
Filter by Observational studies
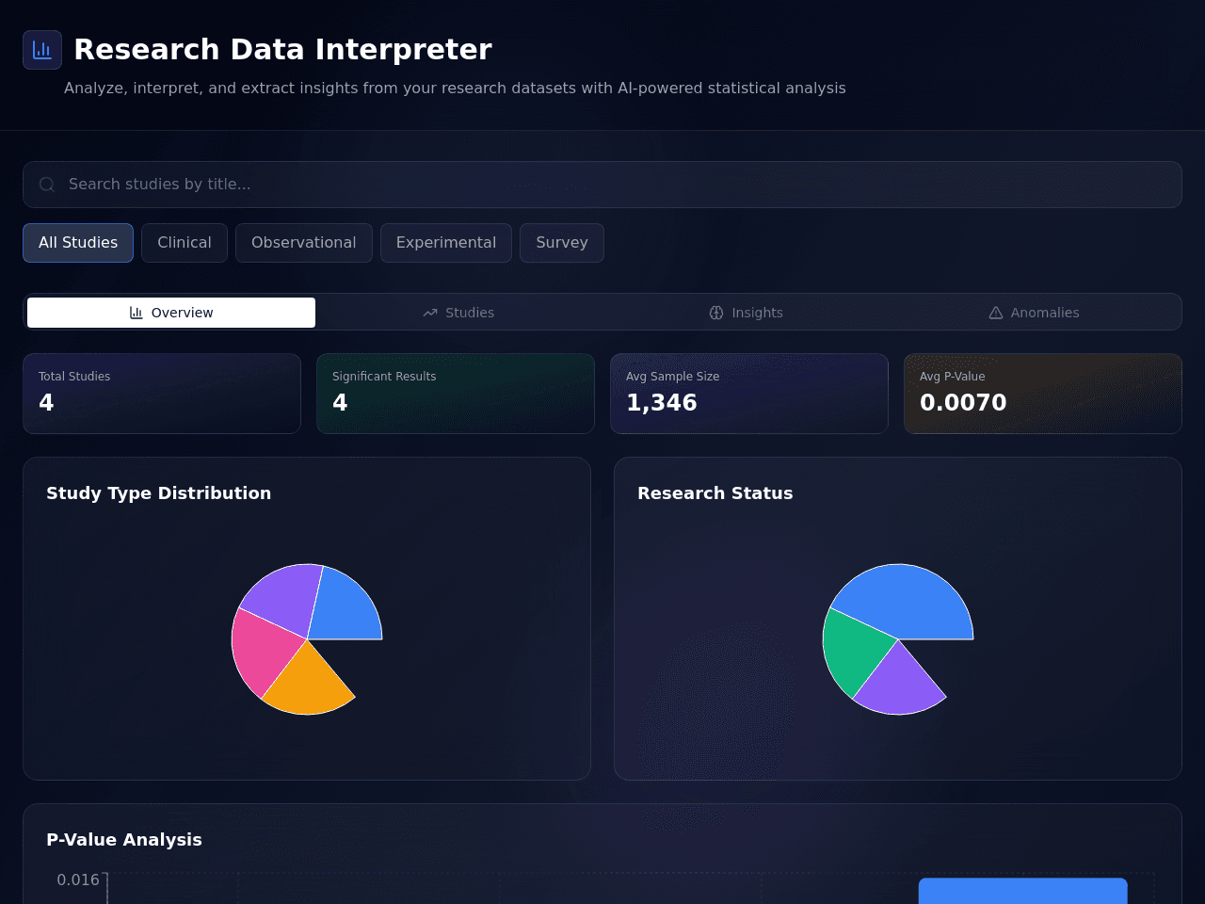[x=304, y=243]
